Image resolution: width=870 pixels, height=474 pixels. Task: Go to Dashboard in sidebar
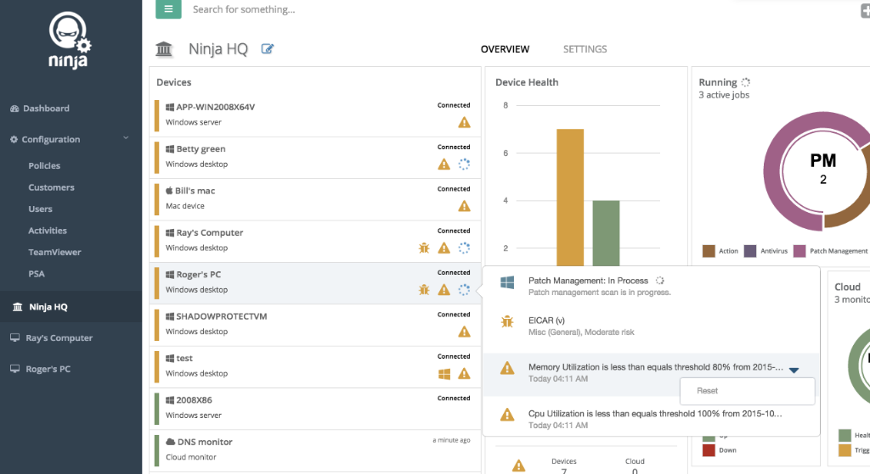[46, 109]
